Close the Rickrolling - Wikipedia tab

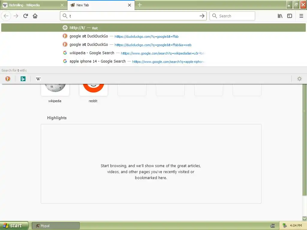[62, 5]
